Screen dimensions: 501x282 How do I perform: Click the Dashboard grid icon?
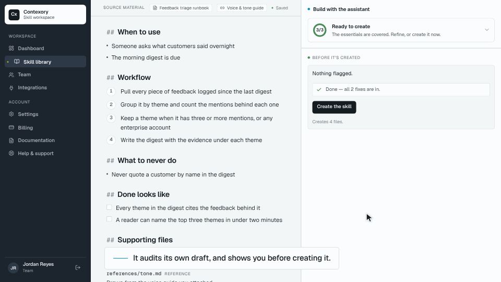point(11,48)
